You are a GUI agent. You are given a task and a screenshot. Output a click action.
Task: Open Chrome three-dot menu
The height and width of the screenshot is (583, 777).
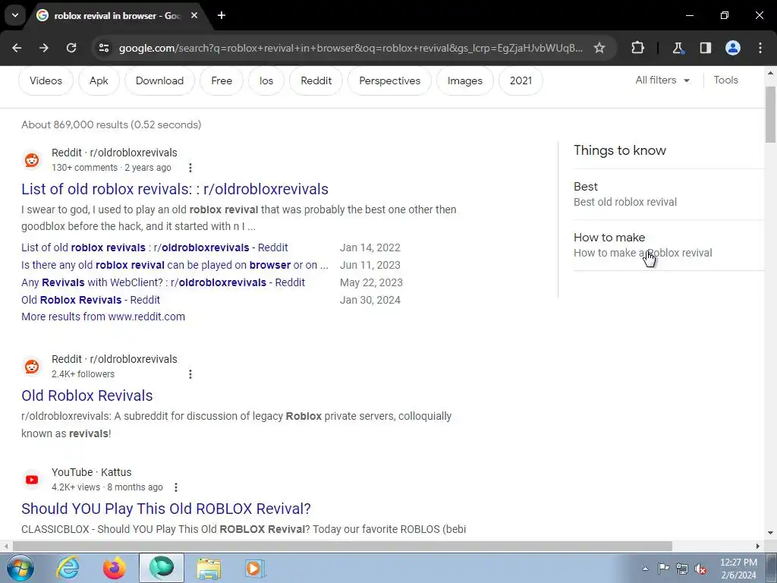760,48
